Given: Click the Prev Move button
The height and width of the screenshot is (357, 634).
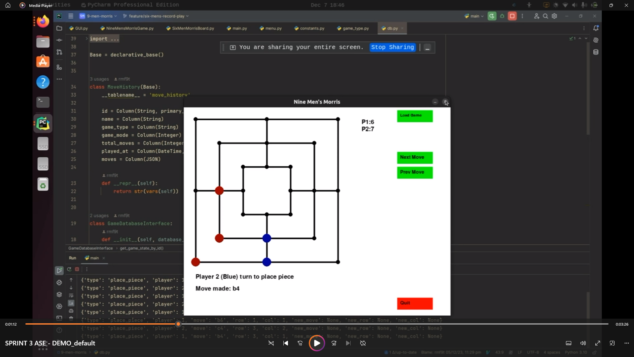Looking at the screenshot, I should [x=414, y=172].
